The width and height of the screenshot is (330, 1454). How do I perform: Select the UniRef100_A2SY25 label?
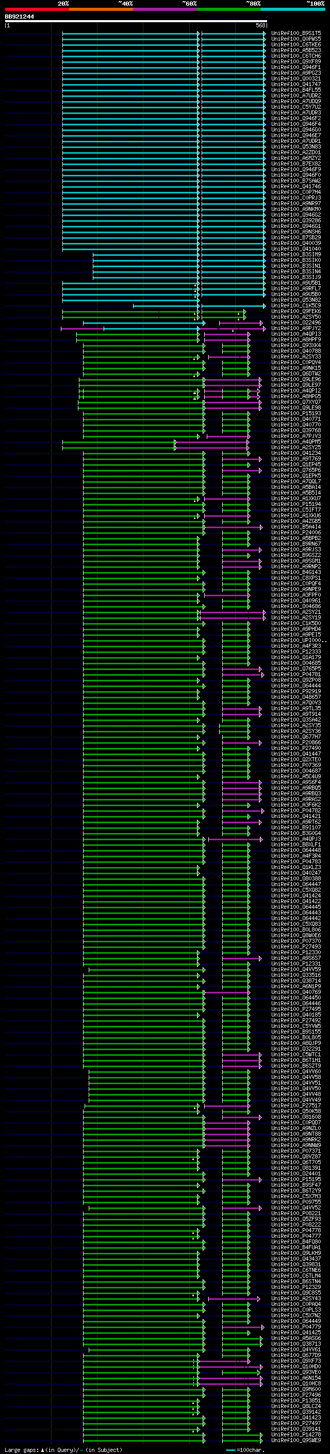(296, 448)
